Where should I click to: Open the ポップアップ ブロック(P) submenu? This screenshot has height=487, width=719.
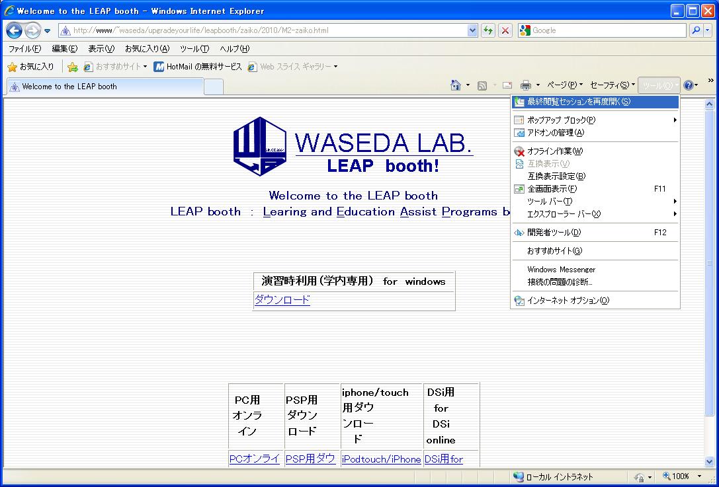tap(595, 120)
